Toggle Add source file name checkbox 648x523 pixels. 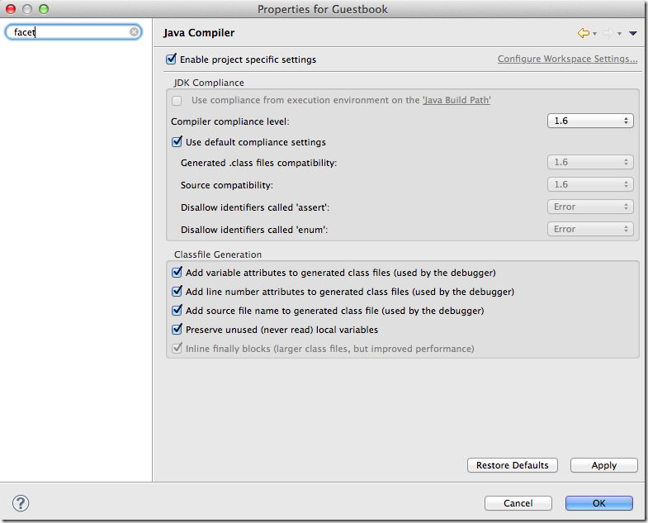pyautogui.click(x=177, y=311)
